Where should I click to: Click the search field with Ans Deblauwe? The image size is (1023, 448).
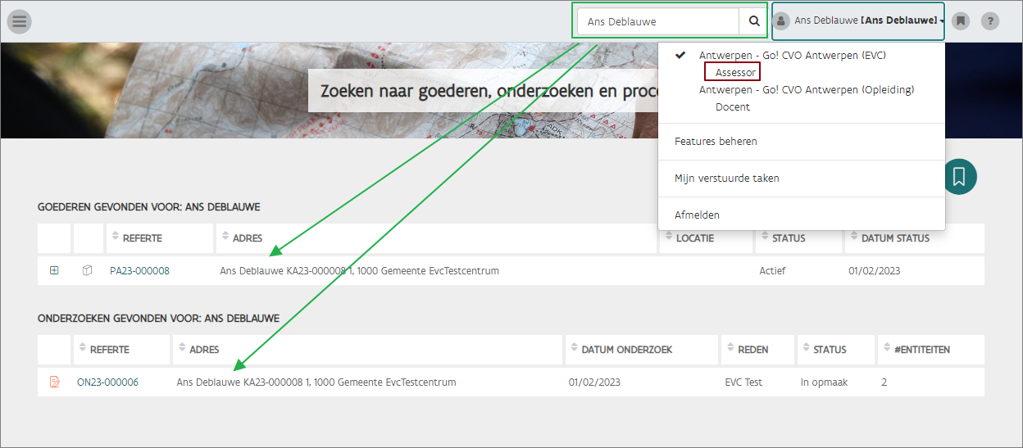pos(657,21)
